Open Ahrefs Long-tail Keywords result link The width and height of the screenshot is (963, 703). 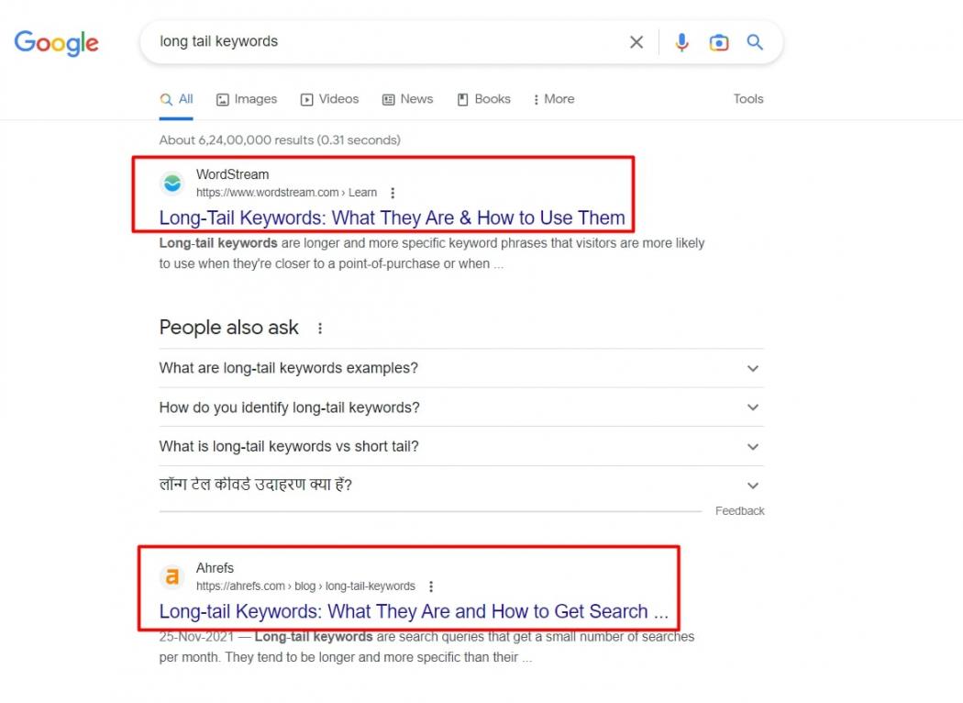click(414, 611)
